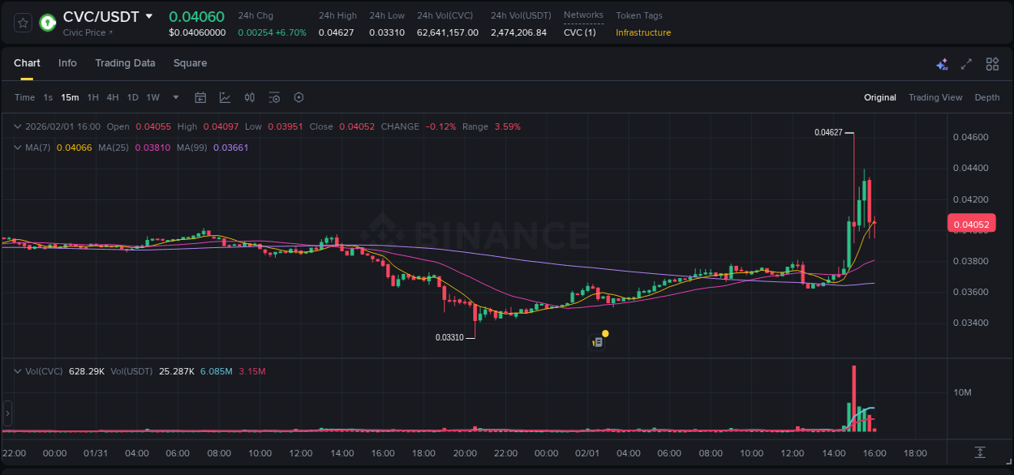
Task: Click the current price label 0.04052
Action: 971,224
